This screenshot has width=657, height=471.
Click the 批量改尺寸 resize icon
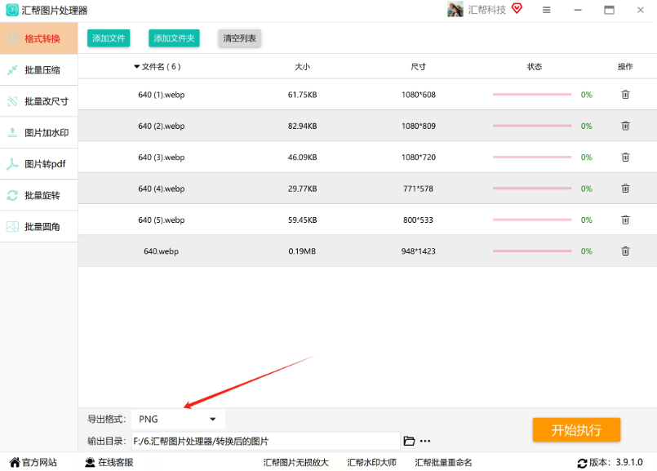click(x=12, y=101)
